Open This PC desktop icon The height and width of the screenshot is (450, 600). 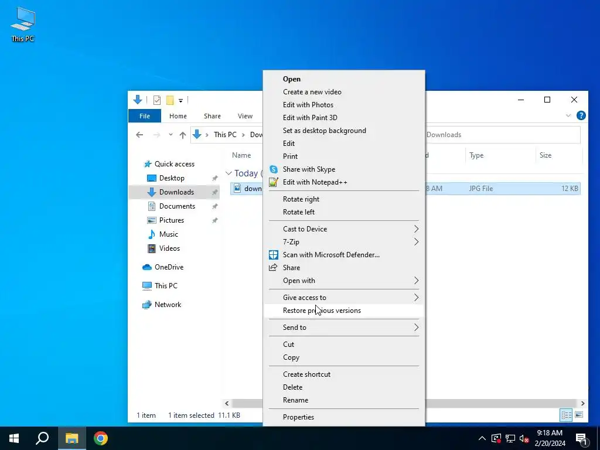point(23,24)
